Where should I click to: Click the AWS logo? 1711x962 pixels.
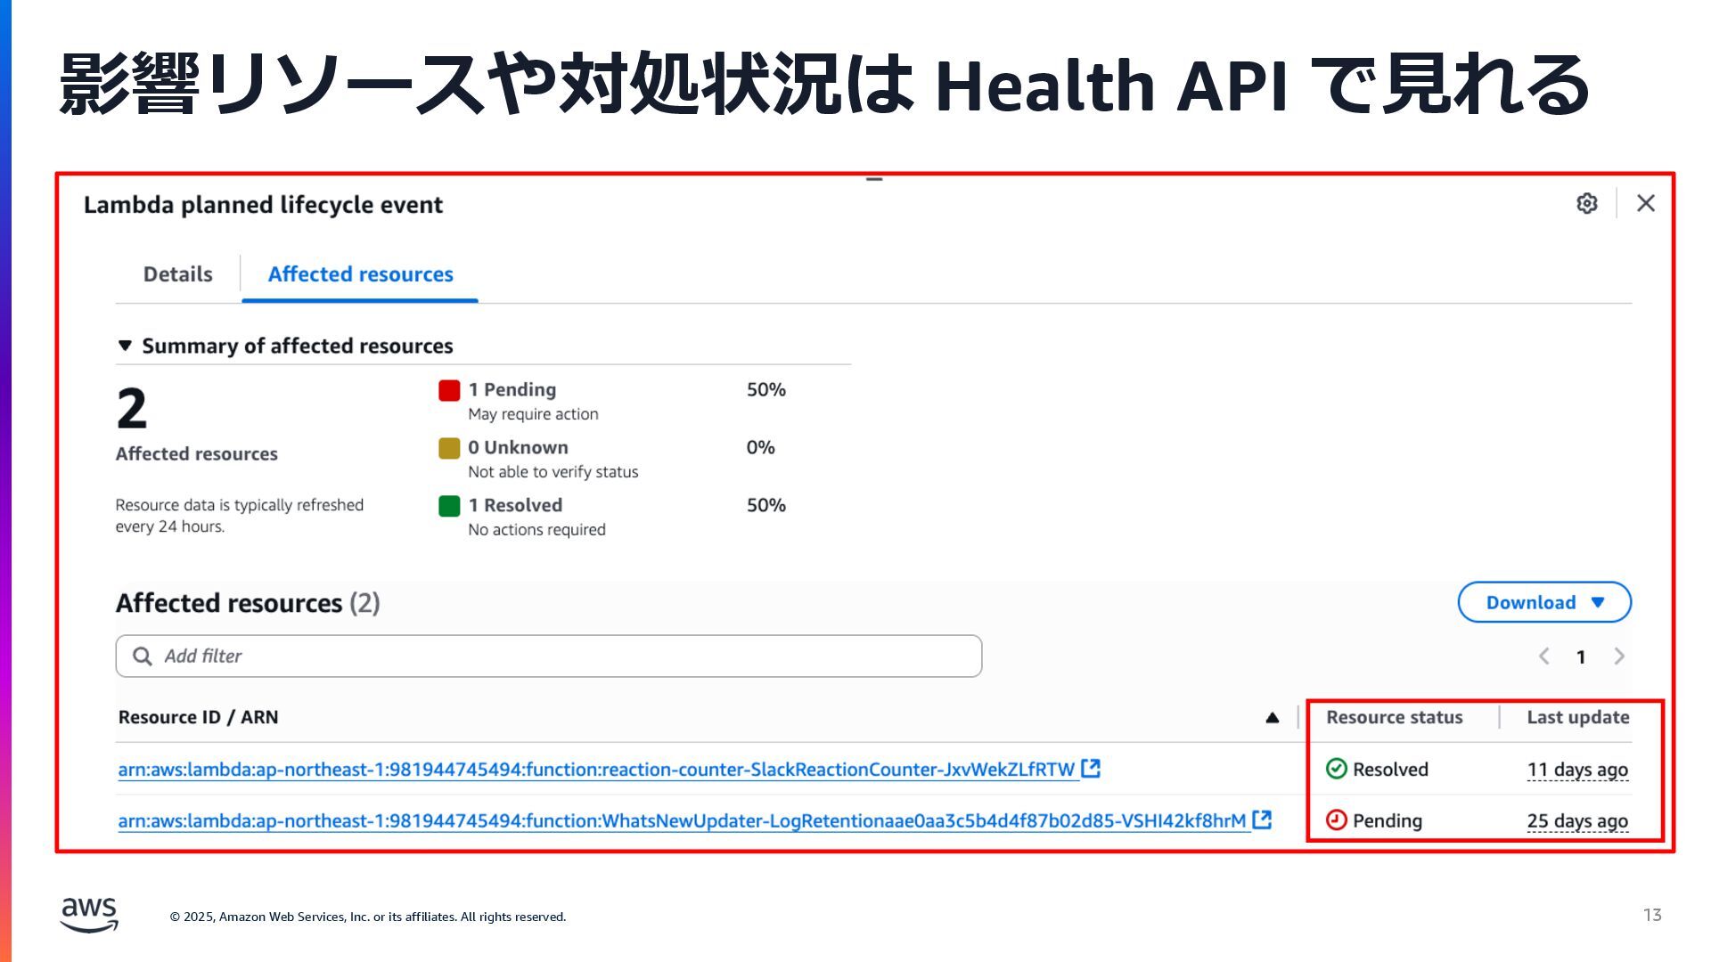[89, 915]
